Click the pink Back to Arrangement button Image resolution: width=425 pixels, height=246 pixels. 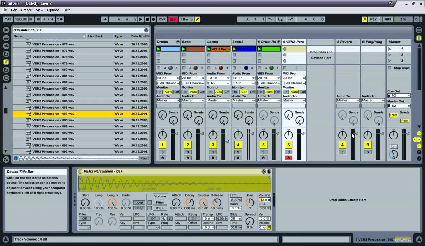click(x=173, y=19)
